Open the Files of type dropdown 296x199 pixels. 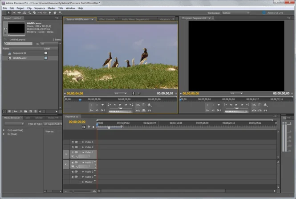click(x=54, y=123)
